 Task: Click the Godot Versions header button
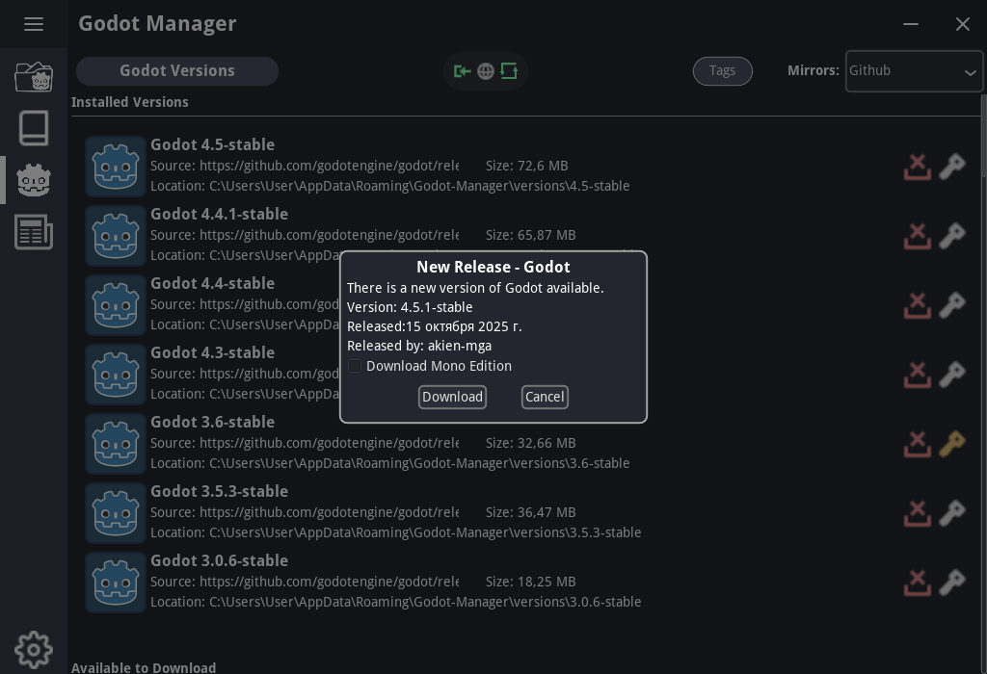[177, 71]
